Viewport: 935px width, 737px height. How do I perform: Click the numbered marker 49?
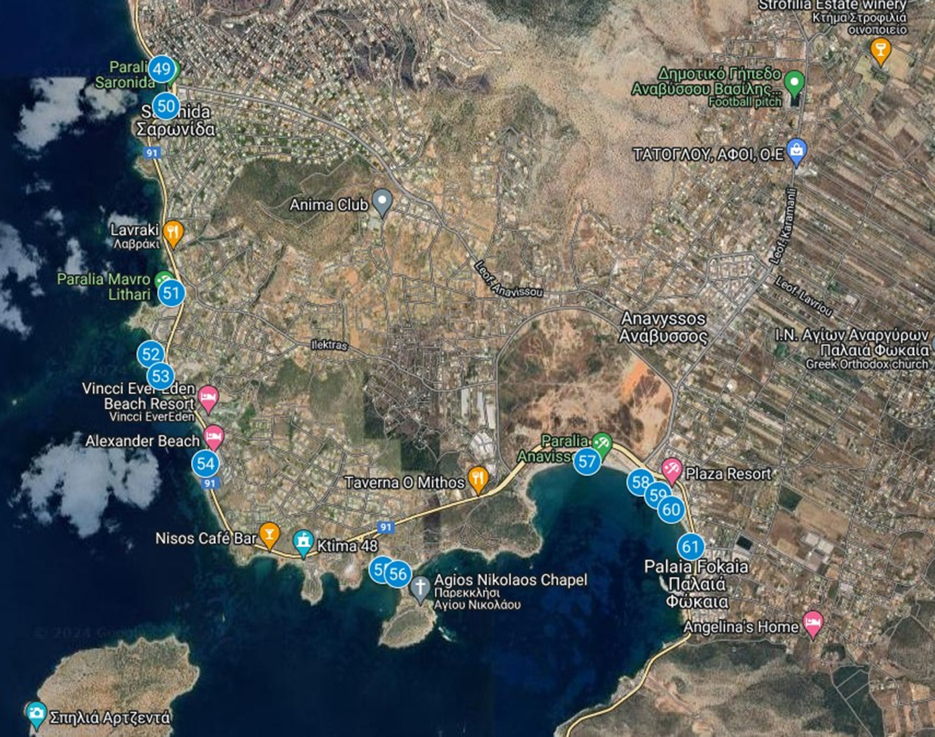161,68
